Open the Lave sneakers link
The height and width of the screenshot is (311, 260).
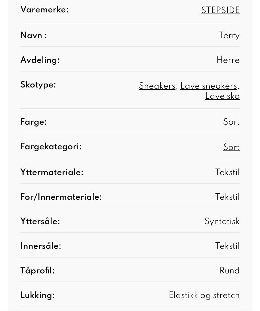209,86
